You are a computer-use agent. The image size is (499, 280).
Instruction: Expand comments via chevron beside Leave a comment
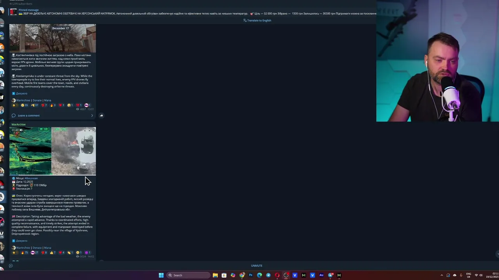pos(92,115)
